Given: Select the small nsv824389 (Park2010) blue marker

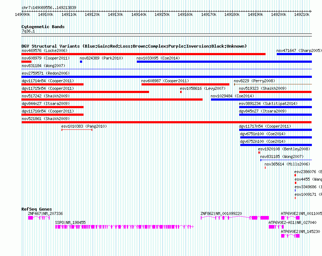Looking at the screenshot, I should 81,62.
